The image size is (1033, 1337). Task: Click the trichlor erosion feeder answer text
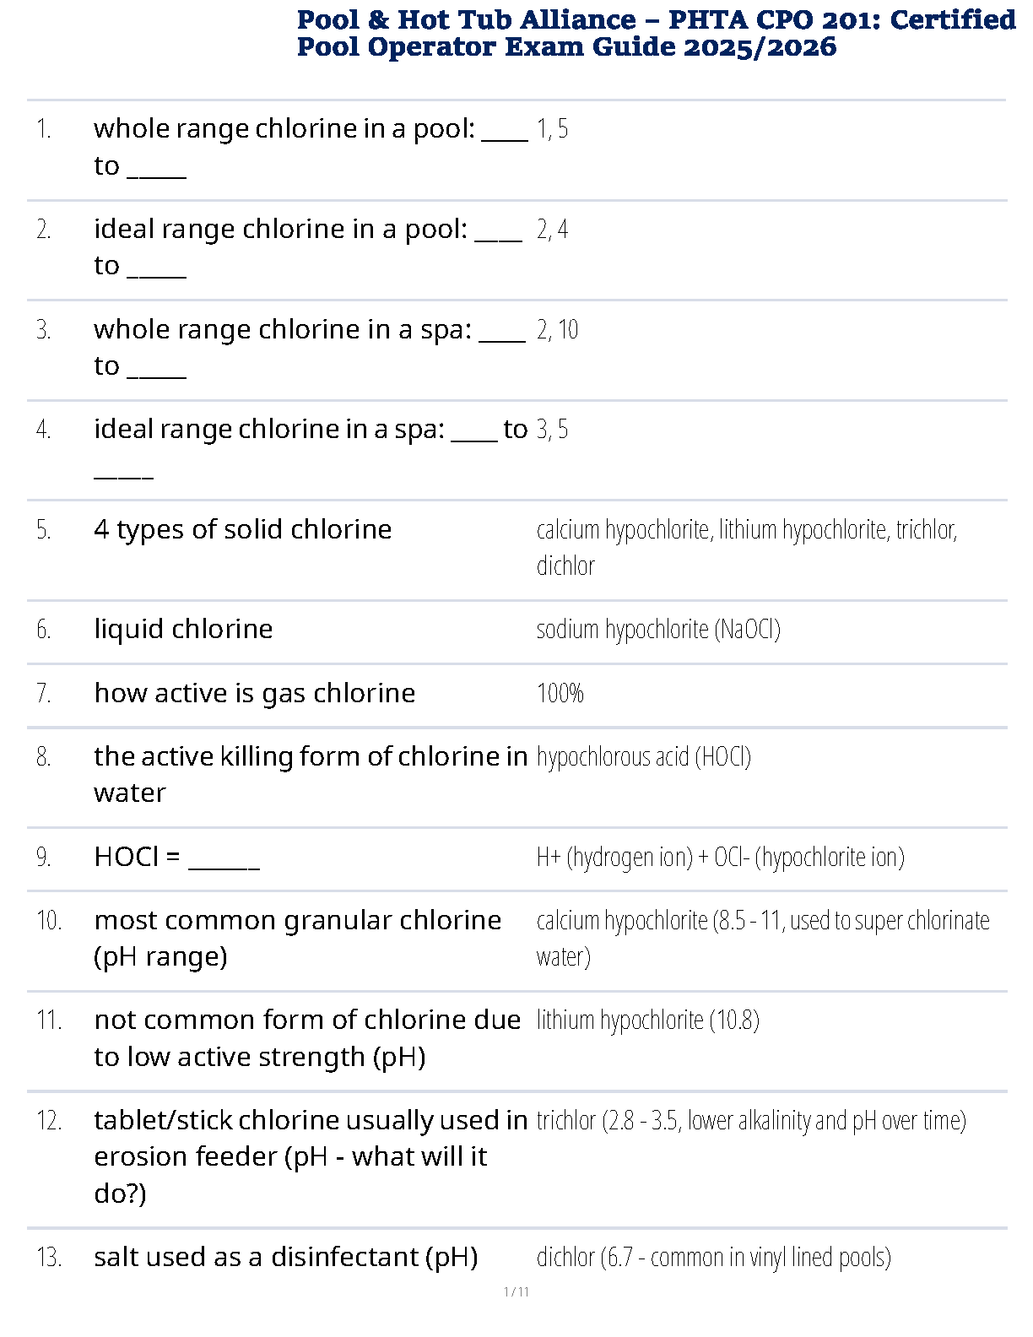pos(751,1121)
